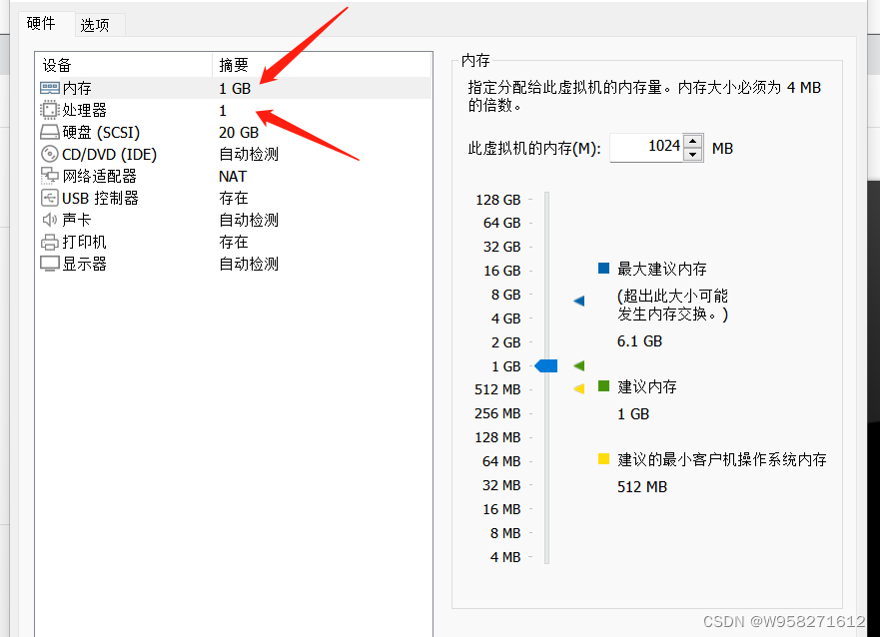Select the 显示器 row label
The width and height of the screenshot is (880, 637).
84,264
